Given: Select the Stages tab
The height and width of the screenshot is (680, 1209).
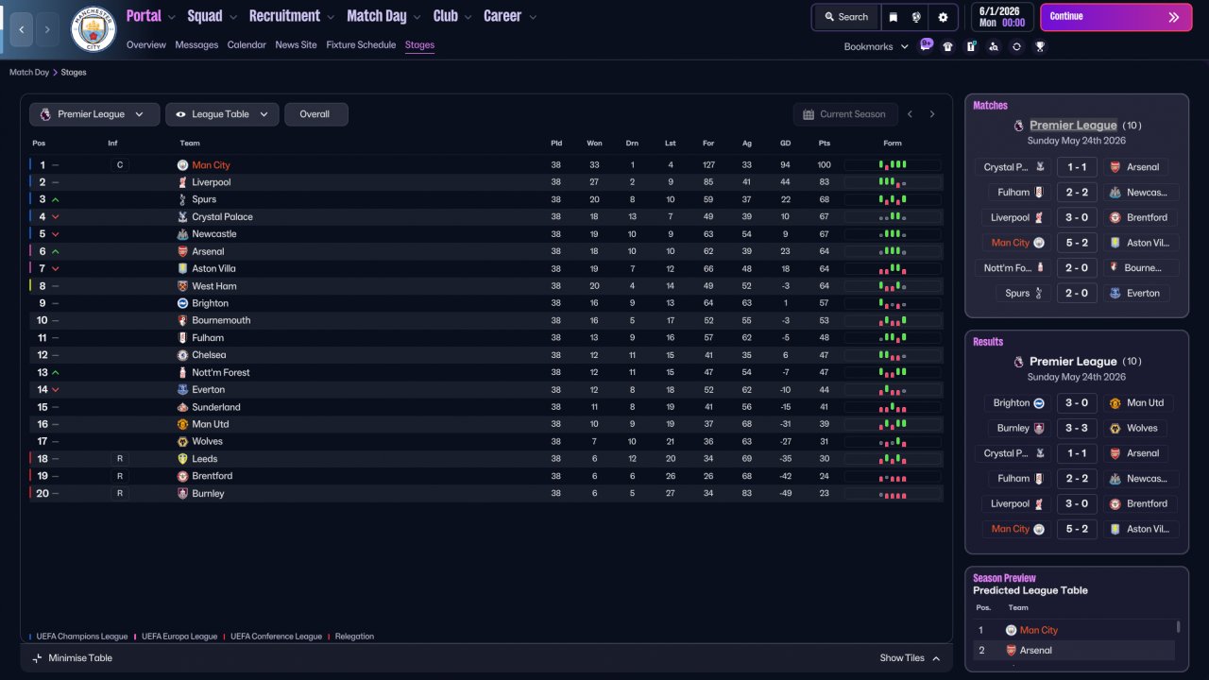Looking at the screenshot, I should click(x=419, y=45).
